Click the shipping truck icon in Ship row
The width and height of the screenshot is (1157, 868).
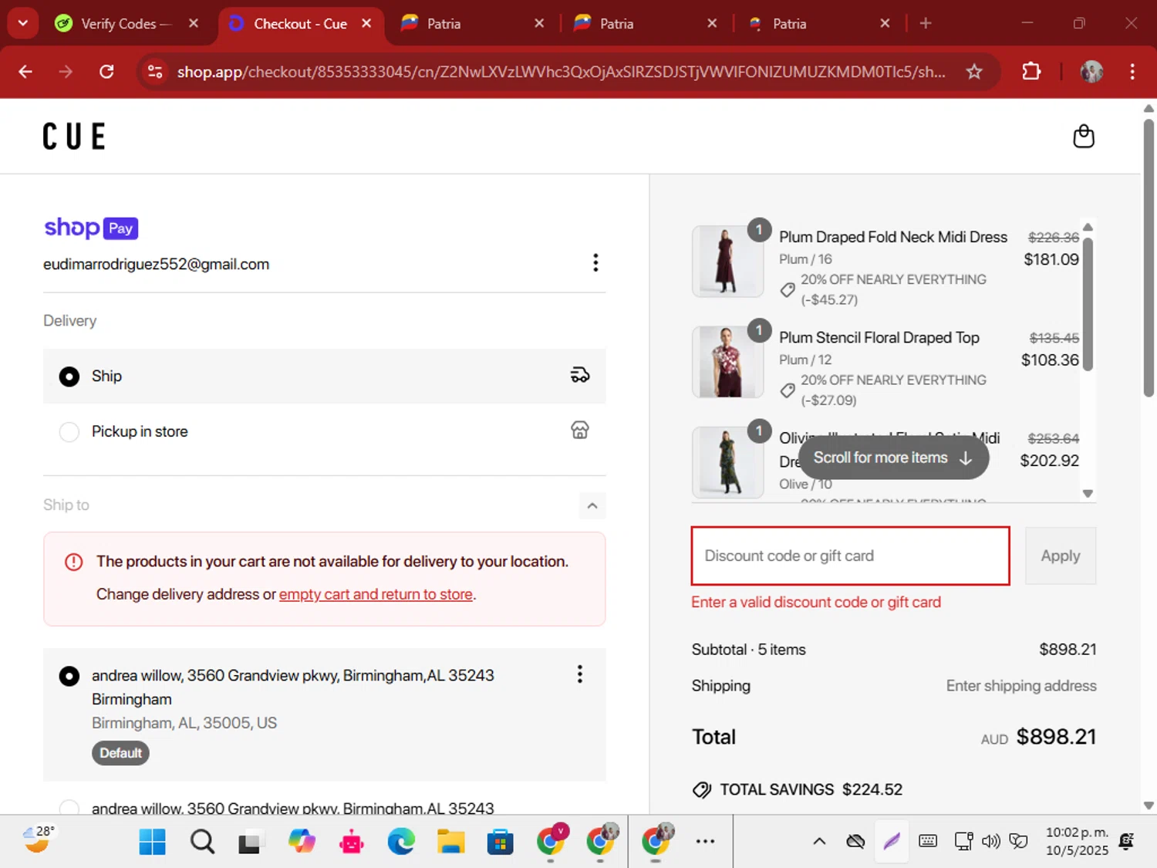tap(579, 376)
